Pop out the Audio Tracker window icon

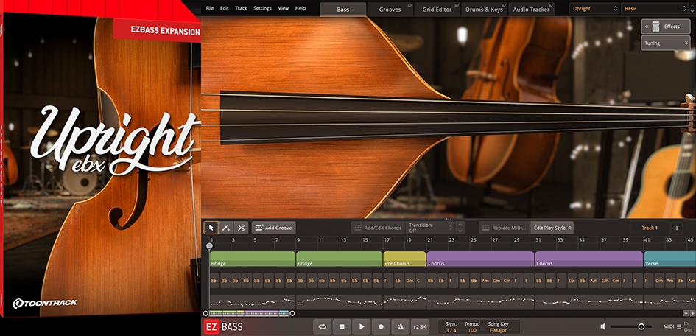pyautogui.click(x=551, y=5)
